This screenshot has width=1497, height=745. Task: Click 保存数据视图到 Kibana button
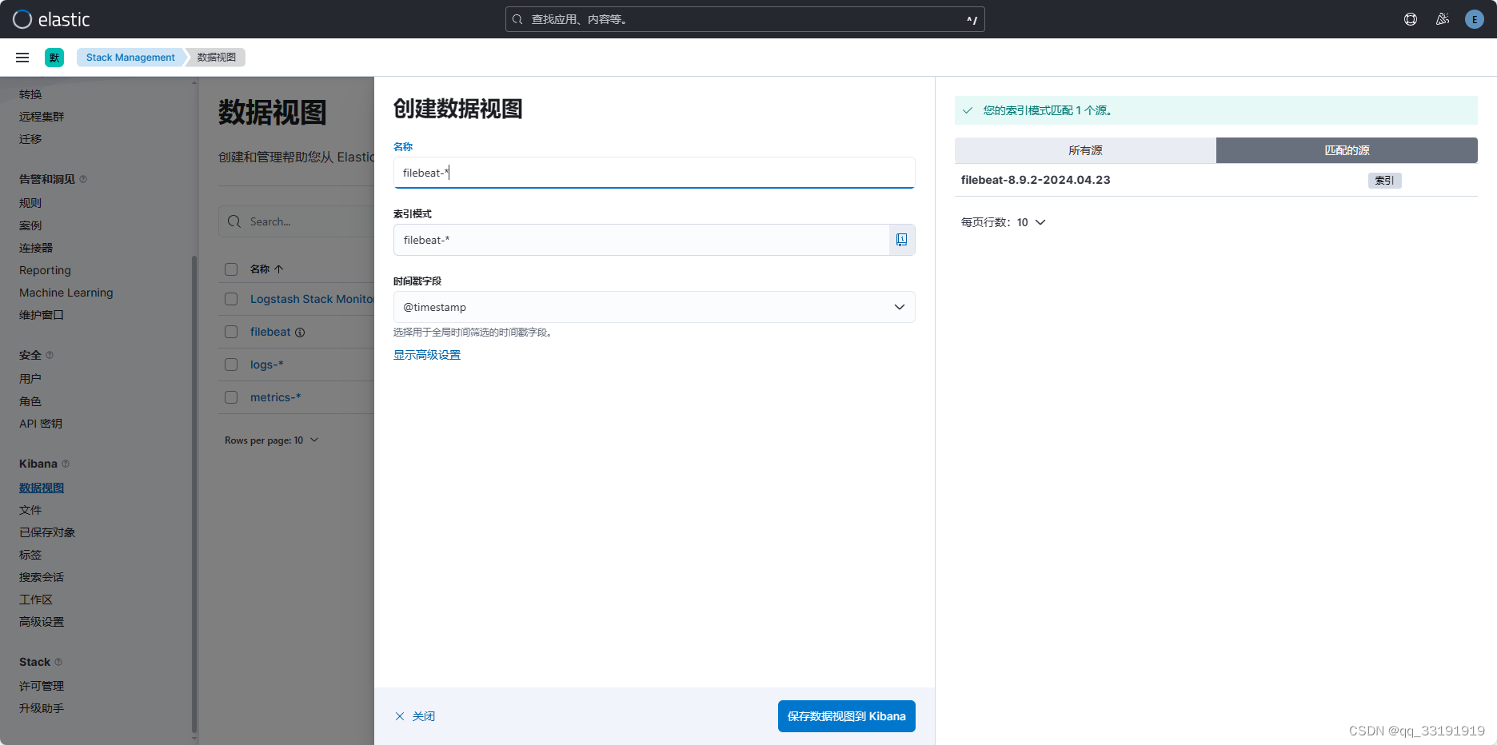[x=846, y=715]
